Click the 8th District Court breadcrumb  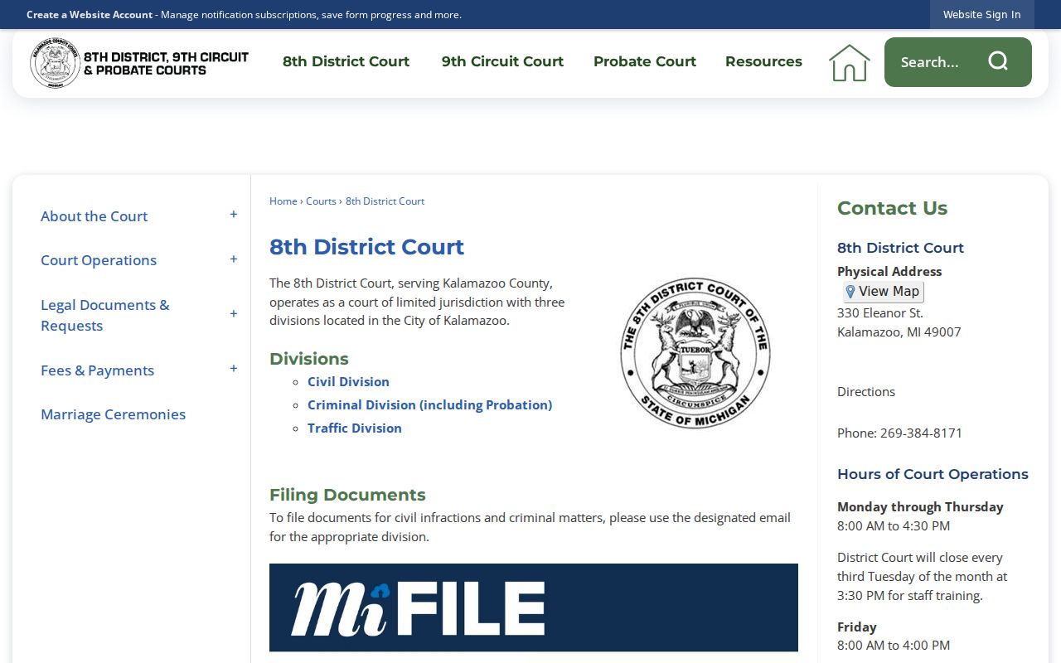point(385,201)
